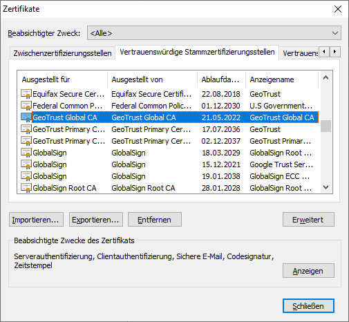Sort by Ablaufdatum column header
This screenshot has width=349, height=322.
pyautogui.click(x=221, y=79)
